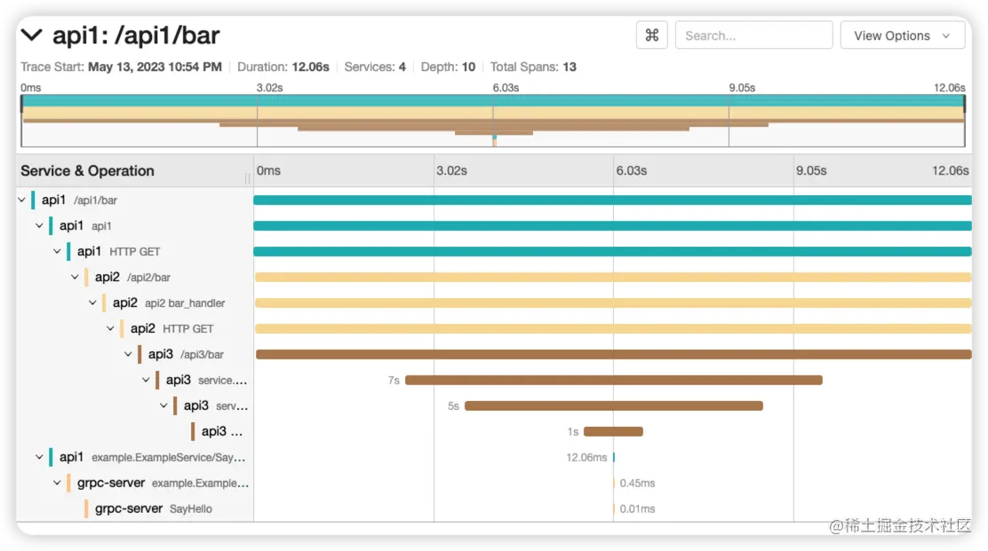Click the 5s api3 span bar
The width and height of the screenshot is (988, 551).
(x=613, y=405)
